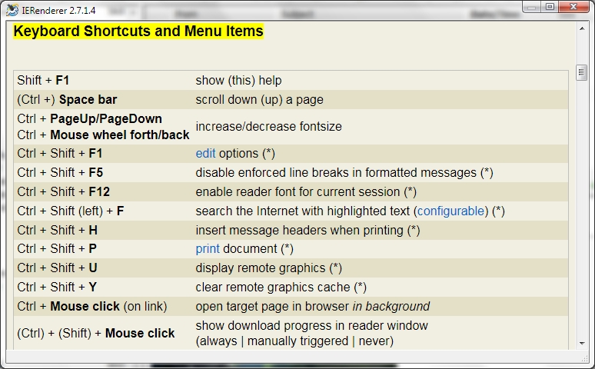Open the 'edit' options link
Viewport: 595px width, 369px height.
tap(205, 154)
